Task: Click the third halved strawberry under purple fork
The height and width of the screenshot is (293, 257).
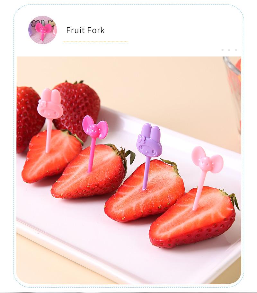Action: click(x=144, y=190)
